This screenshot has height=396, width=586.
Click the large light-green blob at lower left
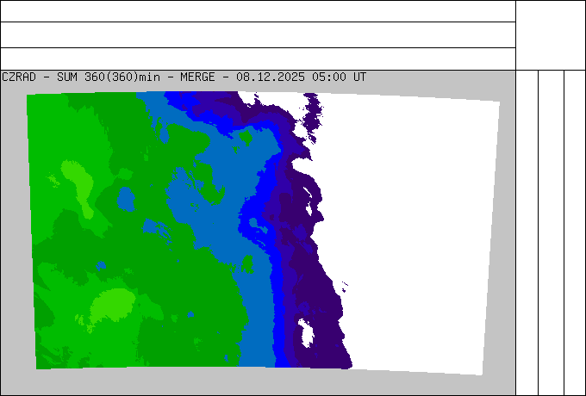click(112, 306)
